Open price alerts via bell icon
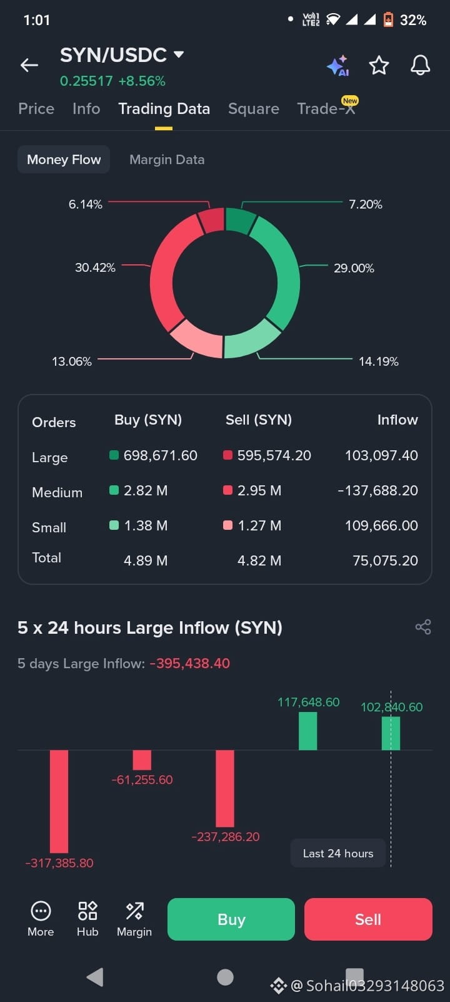The width and height of the screenshot is (450, 1002). tap(420, 65)
